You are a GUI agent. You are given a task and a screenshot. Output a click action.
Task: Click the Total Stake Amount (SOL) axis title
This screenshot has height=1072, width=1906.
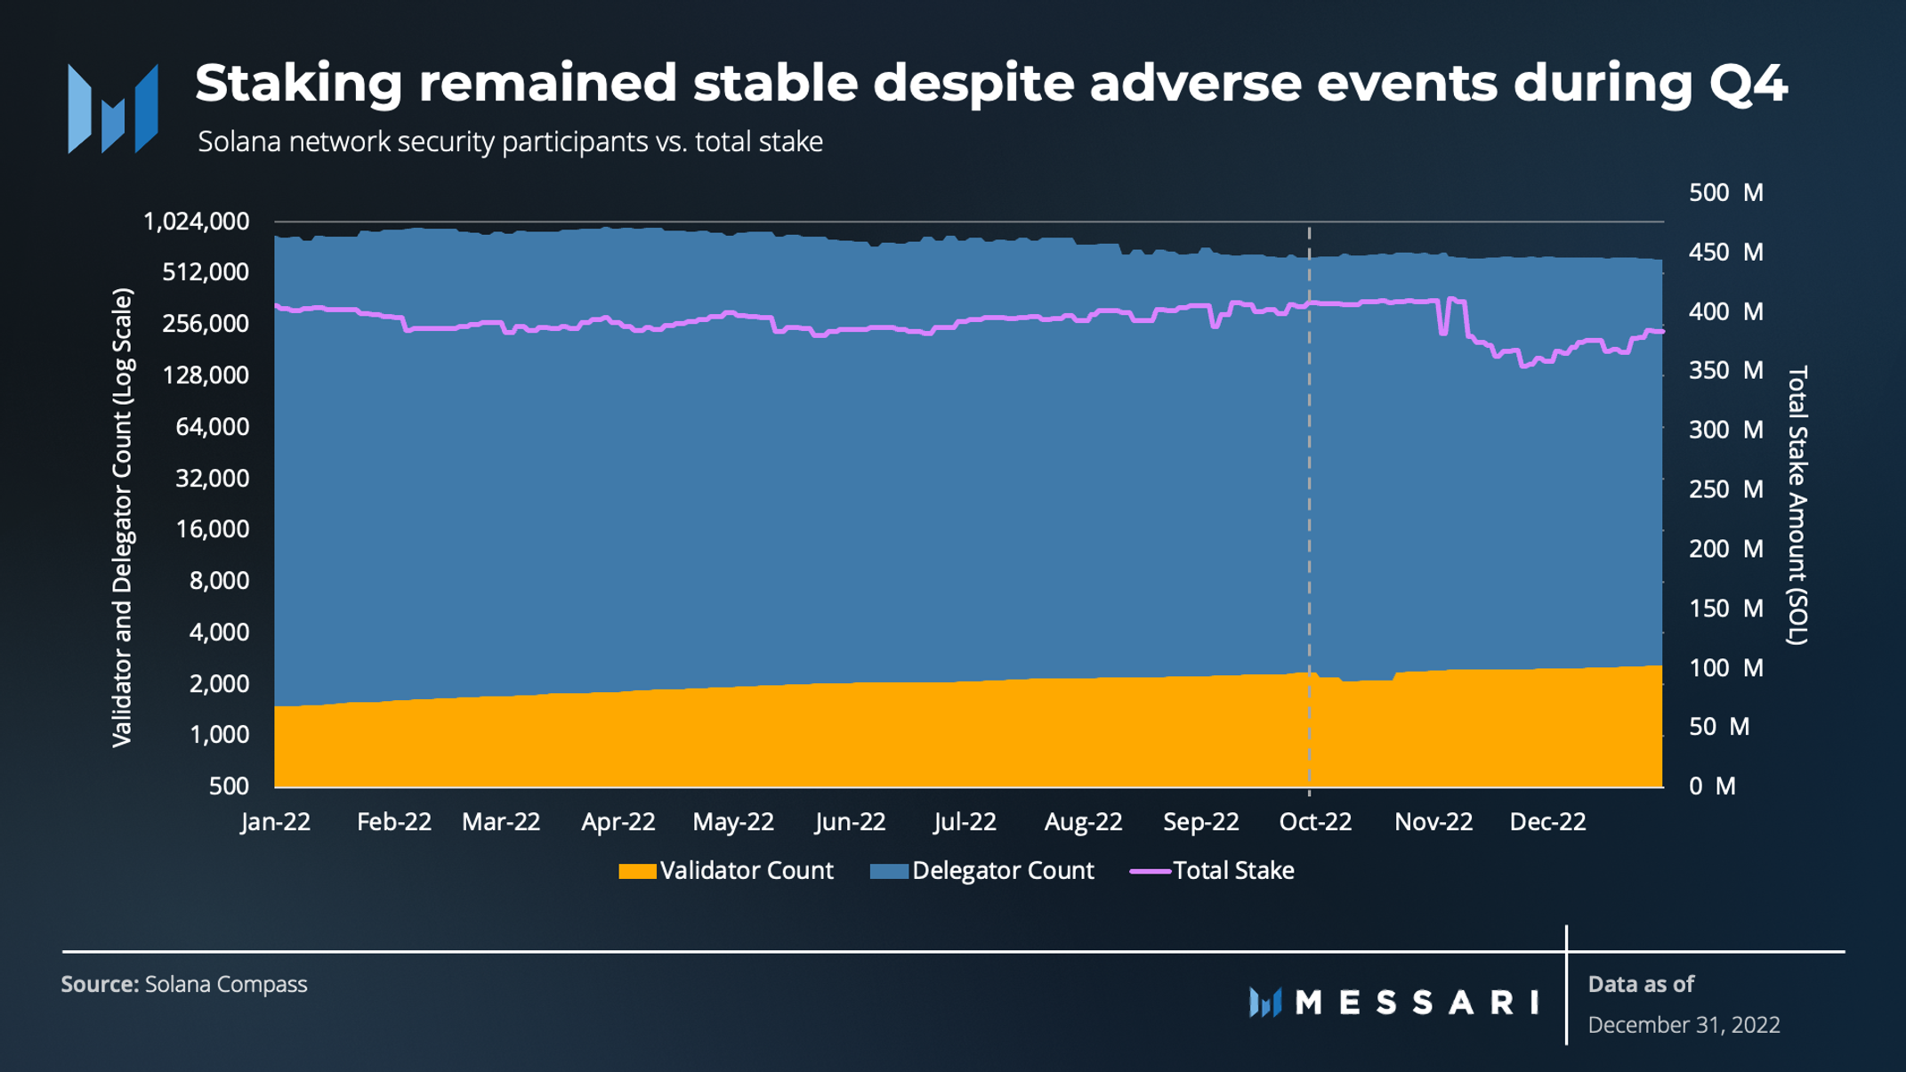(x=1797, y=504)
